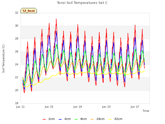Screen dimensions: 165x124
Task: Click the 30 y-axis tick label
Action: tap(16, 26)
